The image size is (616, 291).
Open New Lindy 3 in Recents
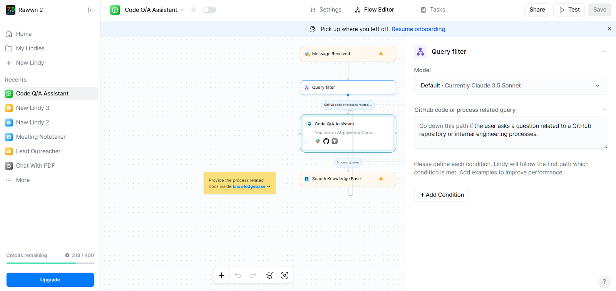tap(50, 108)
